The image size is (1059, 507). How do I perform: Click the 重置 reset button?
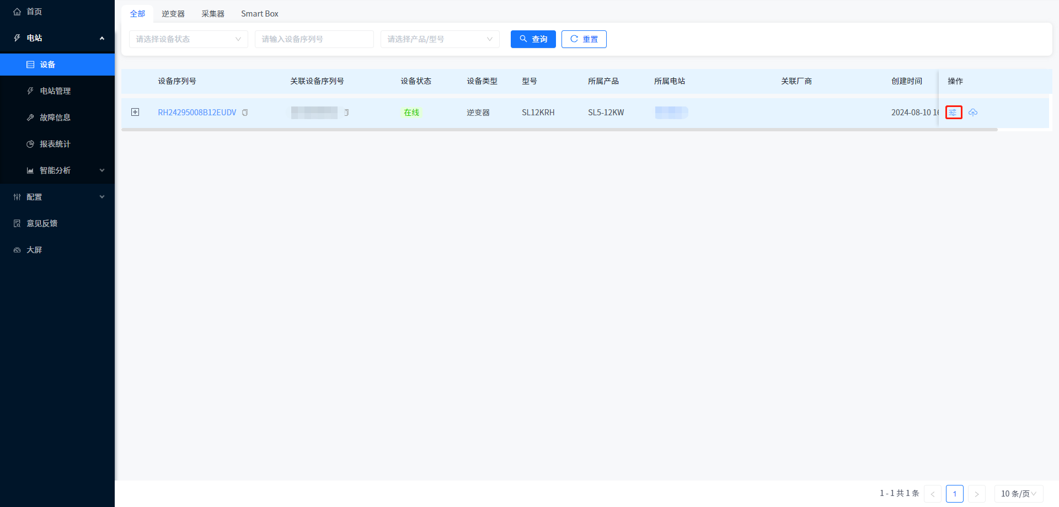click(x=584, y=39)
